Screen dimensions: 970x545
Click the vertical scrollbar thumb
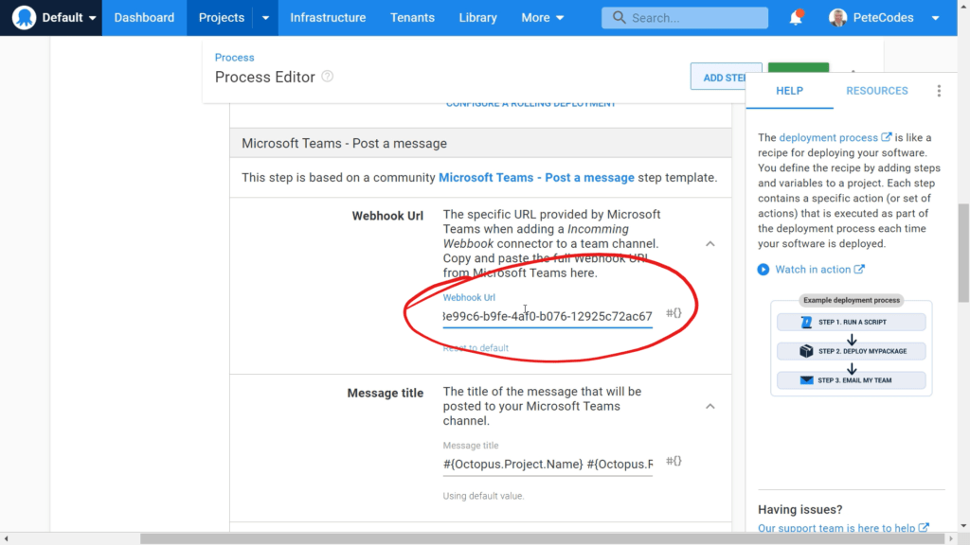tap(963, 254)
